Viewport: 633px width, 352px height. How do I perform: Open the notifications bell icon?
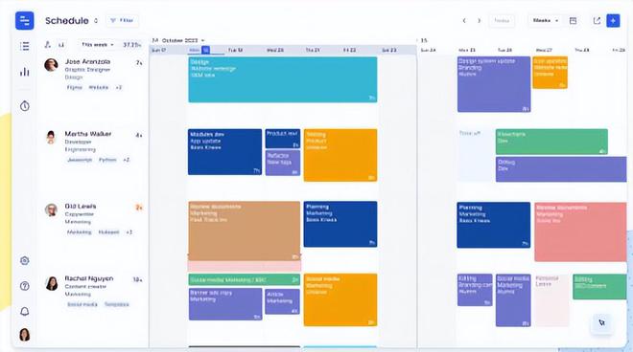(x=25, y=311)
